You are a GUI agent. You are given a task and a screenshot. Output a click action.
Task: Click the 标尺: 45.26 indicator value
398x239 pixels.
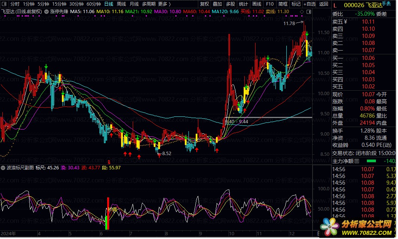tap(47, 168)
